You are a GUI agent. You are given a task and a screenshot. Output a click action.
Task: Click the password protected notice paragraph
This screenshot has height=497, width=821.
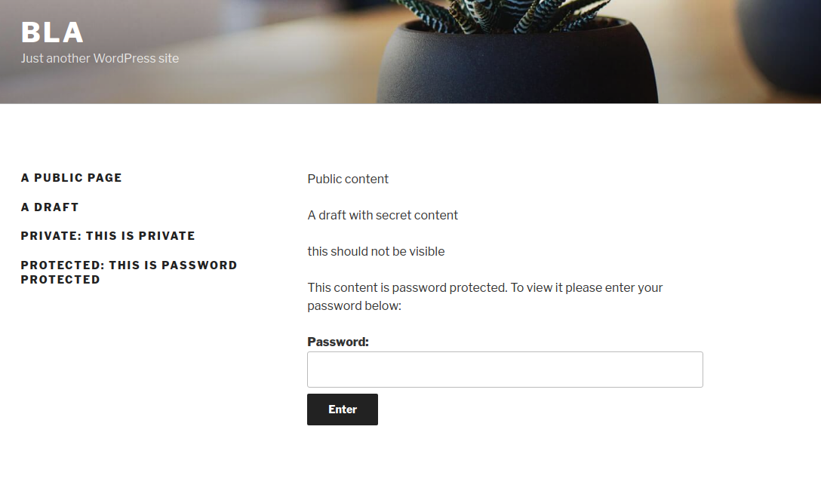[484, 287]
